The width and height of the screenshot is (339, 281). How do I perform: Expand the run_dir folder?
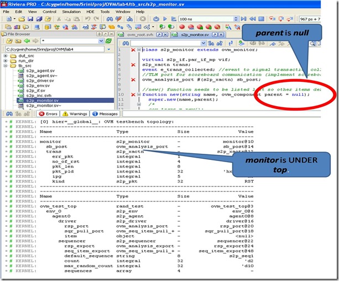6,61
